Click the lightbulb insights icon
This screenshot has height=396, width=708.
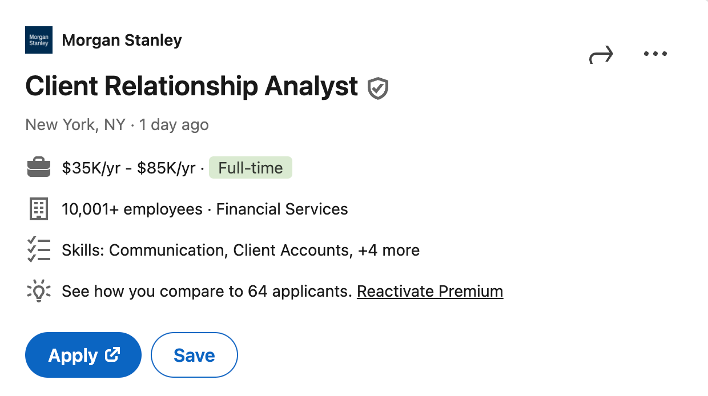click(39, 292)
